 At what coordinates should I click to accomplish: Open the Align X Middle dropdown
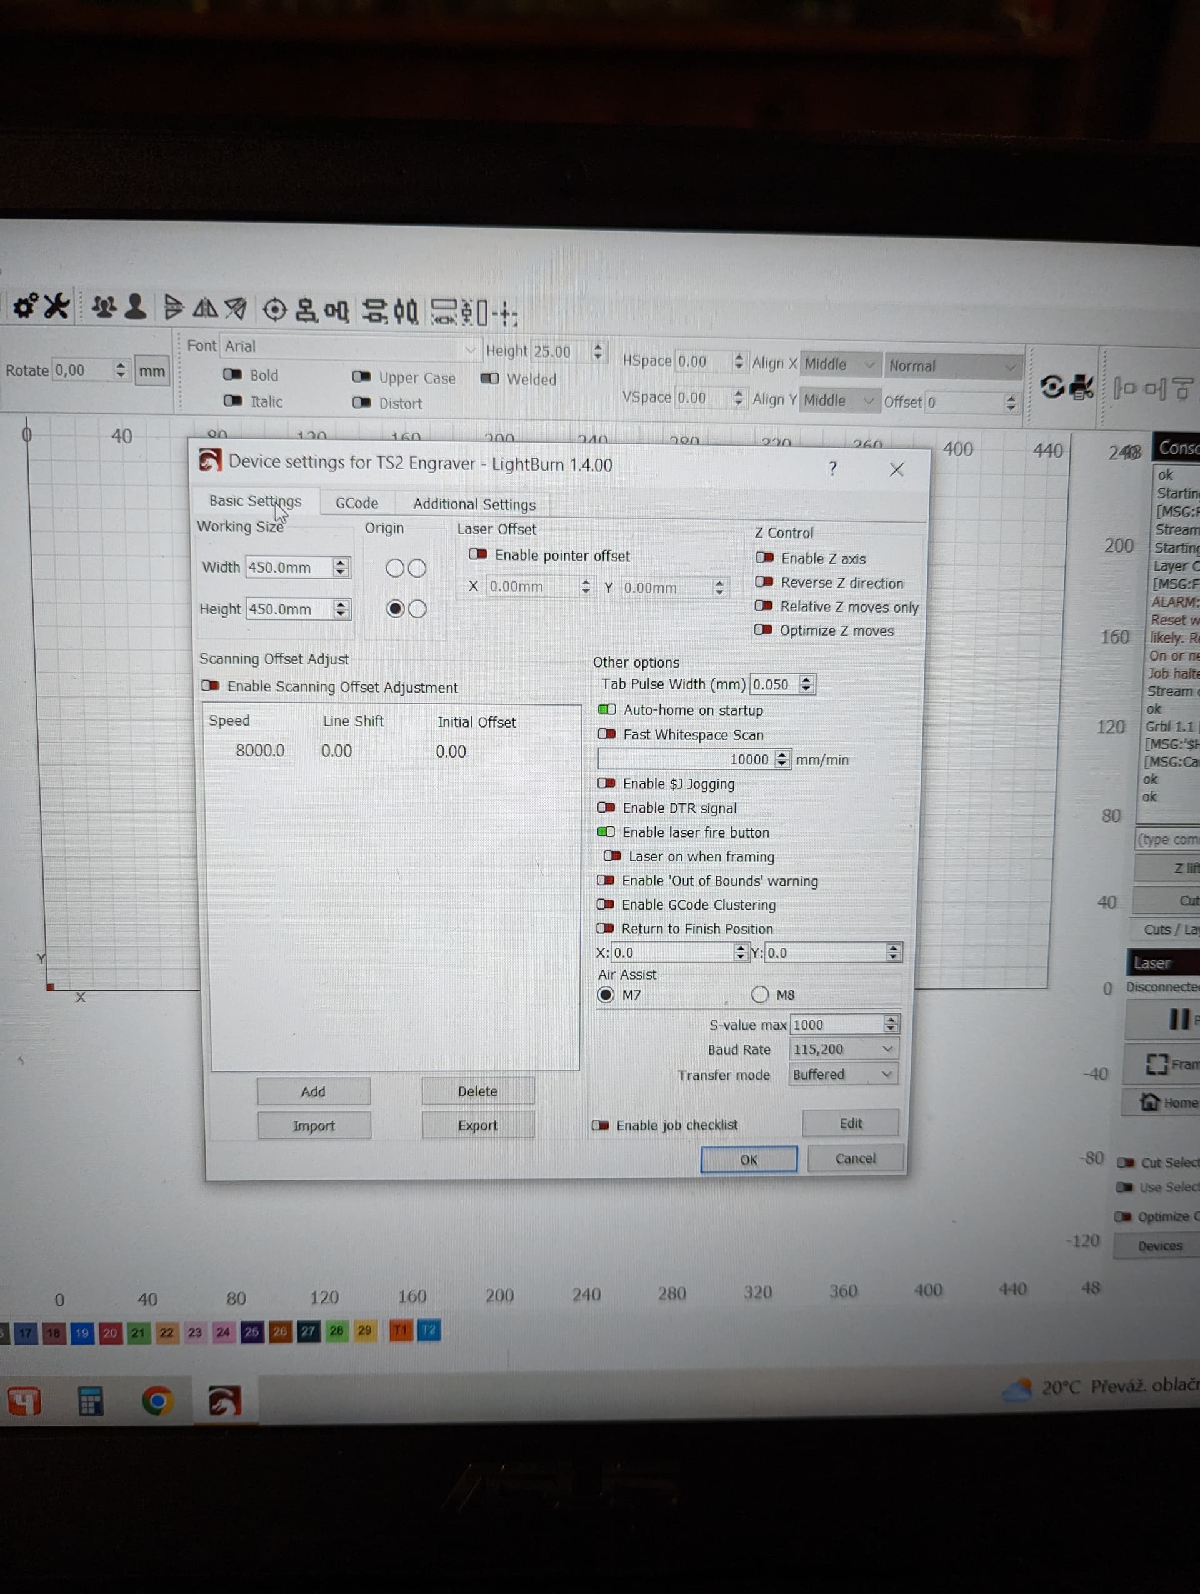tap(840, 364)
